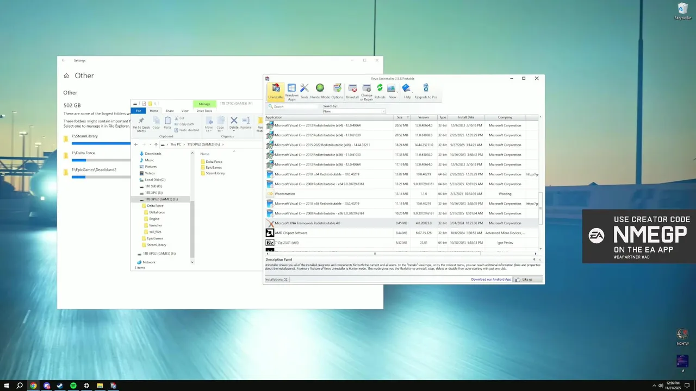Go up one folder level in Explorer
The width and height of the screenshot is (696, 391).
pos(156,144)
